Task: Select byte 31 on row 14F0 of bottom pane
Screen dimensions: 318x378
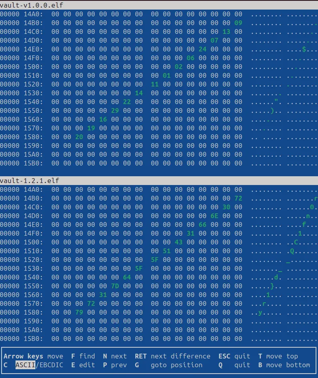Action: [x=191, y=233]
